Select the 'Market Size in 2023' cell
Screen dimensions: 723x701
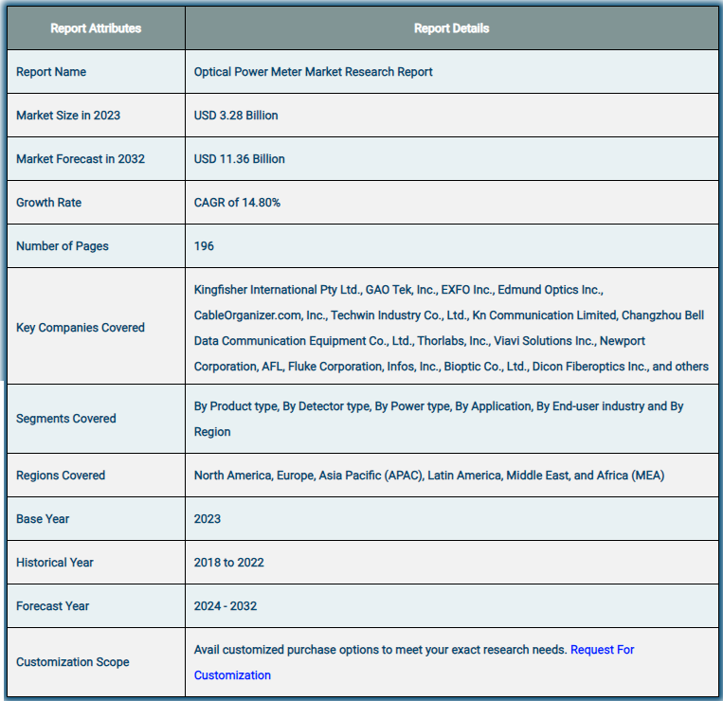click(x=96, y=116)
